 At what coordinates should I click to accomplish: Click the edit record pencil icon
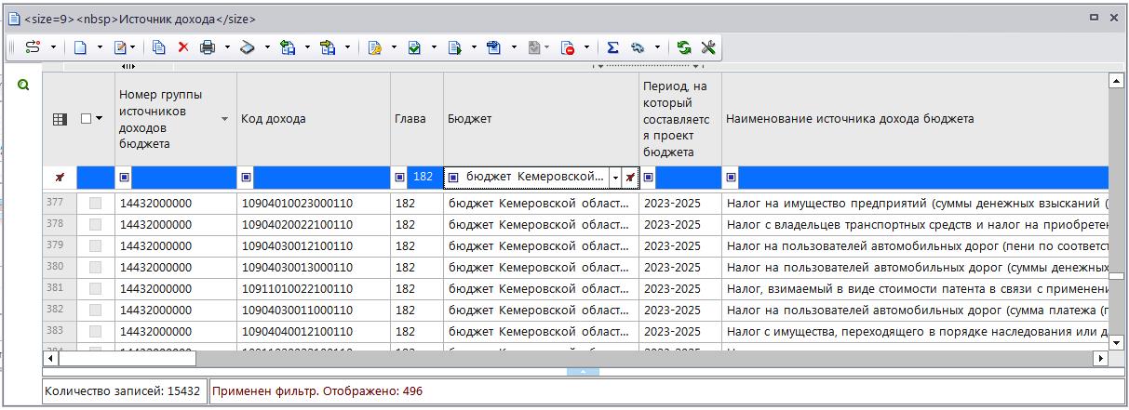(120, 46)
